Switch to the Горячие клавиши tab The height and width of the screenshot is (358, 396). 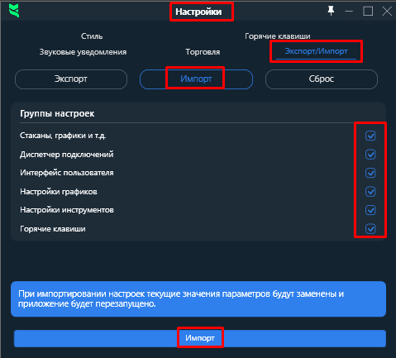[x=278, y=36]
